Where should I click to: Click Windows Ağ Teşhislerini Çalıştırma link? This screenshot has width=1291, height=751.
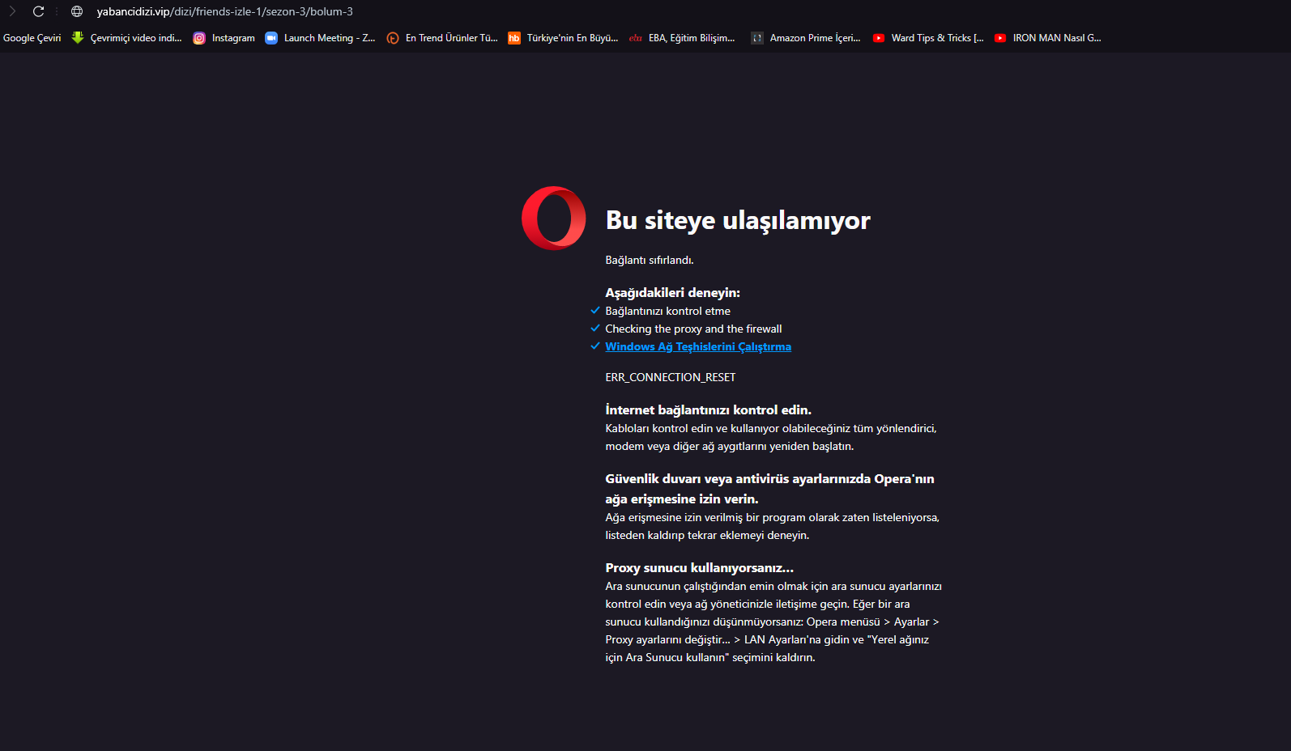pyautogui.click(x=698, y=346)
